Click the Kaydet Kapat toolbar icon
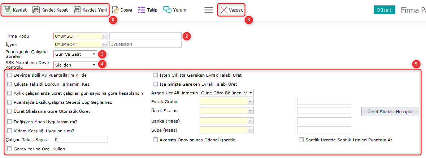 click(36, 10)
